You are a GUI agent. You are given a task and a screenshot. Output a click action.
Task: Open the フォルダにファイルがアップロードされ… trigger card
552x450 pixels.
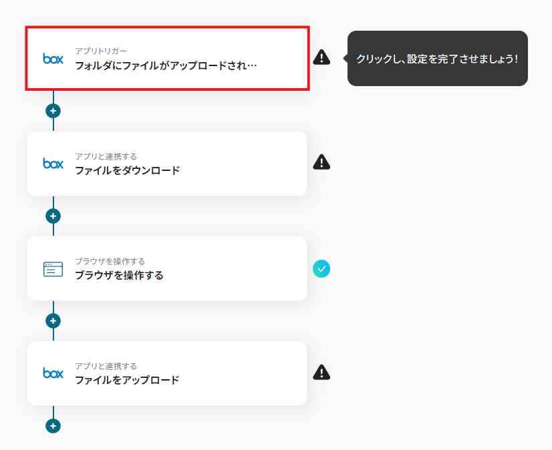(167, 58)
